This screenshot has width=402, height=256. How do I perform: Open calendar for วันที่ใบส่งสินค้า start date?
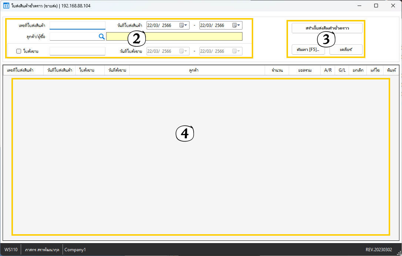[x=184, y=25]
